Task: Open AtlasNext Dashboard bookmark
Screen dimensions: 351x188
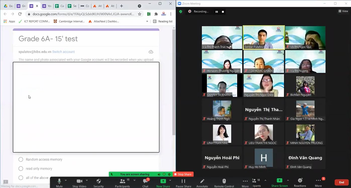Action: click(104, 21)
